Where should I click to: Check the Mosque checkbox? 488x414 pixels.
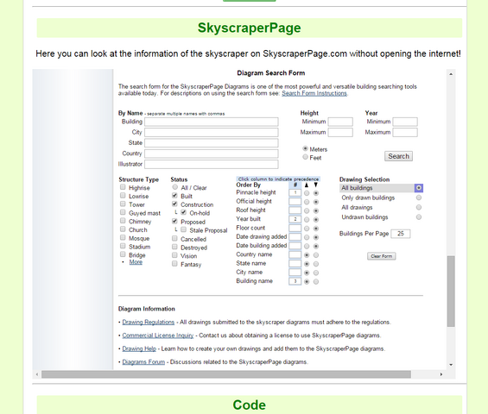[123, 237]
